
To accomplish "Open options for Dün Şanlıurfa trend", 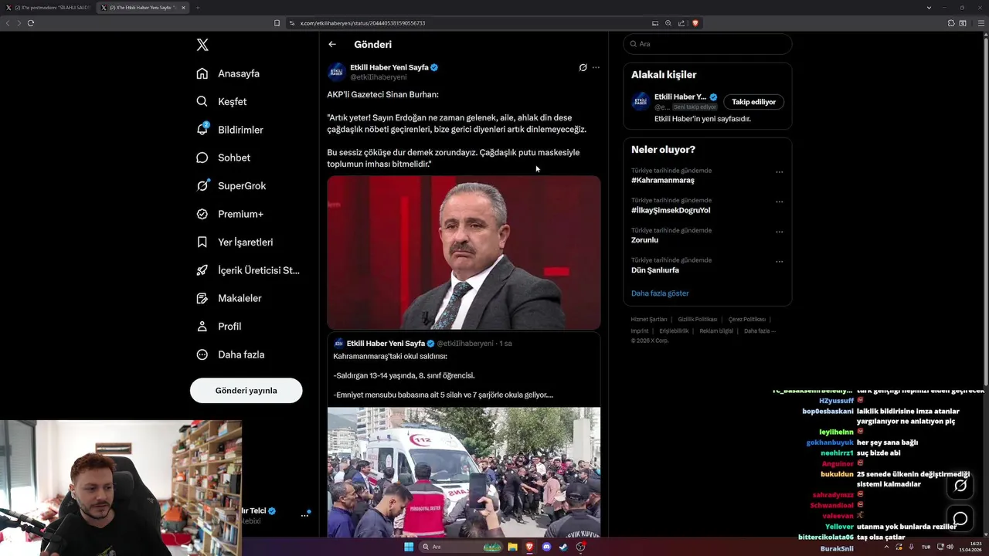I will point(779,262).
